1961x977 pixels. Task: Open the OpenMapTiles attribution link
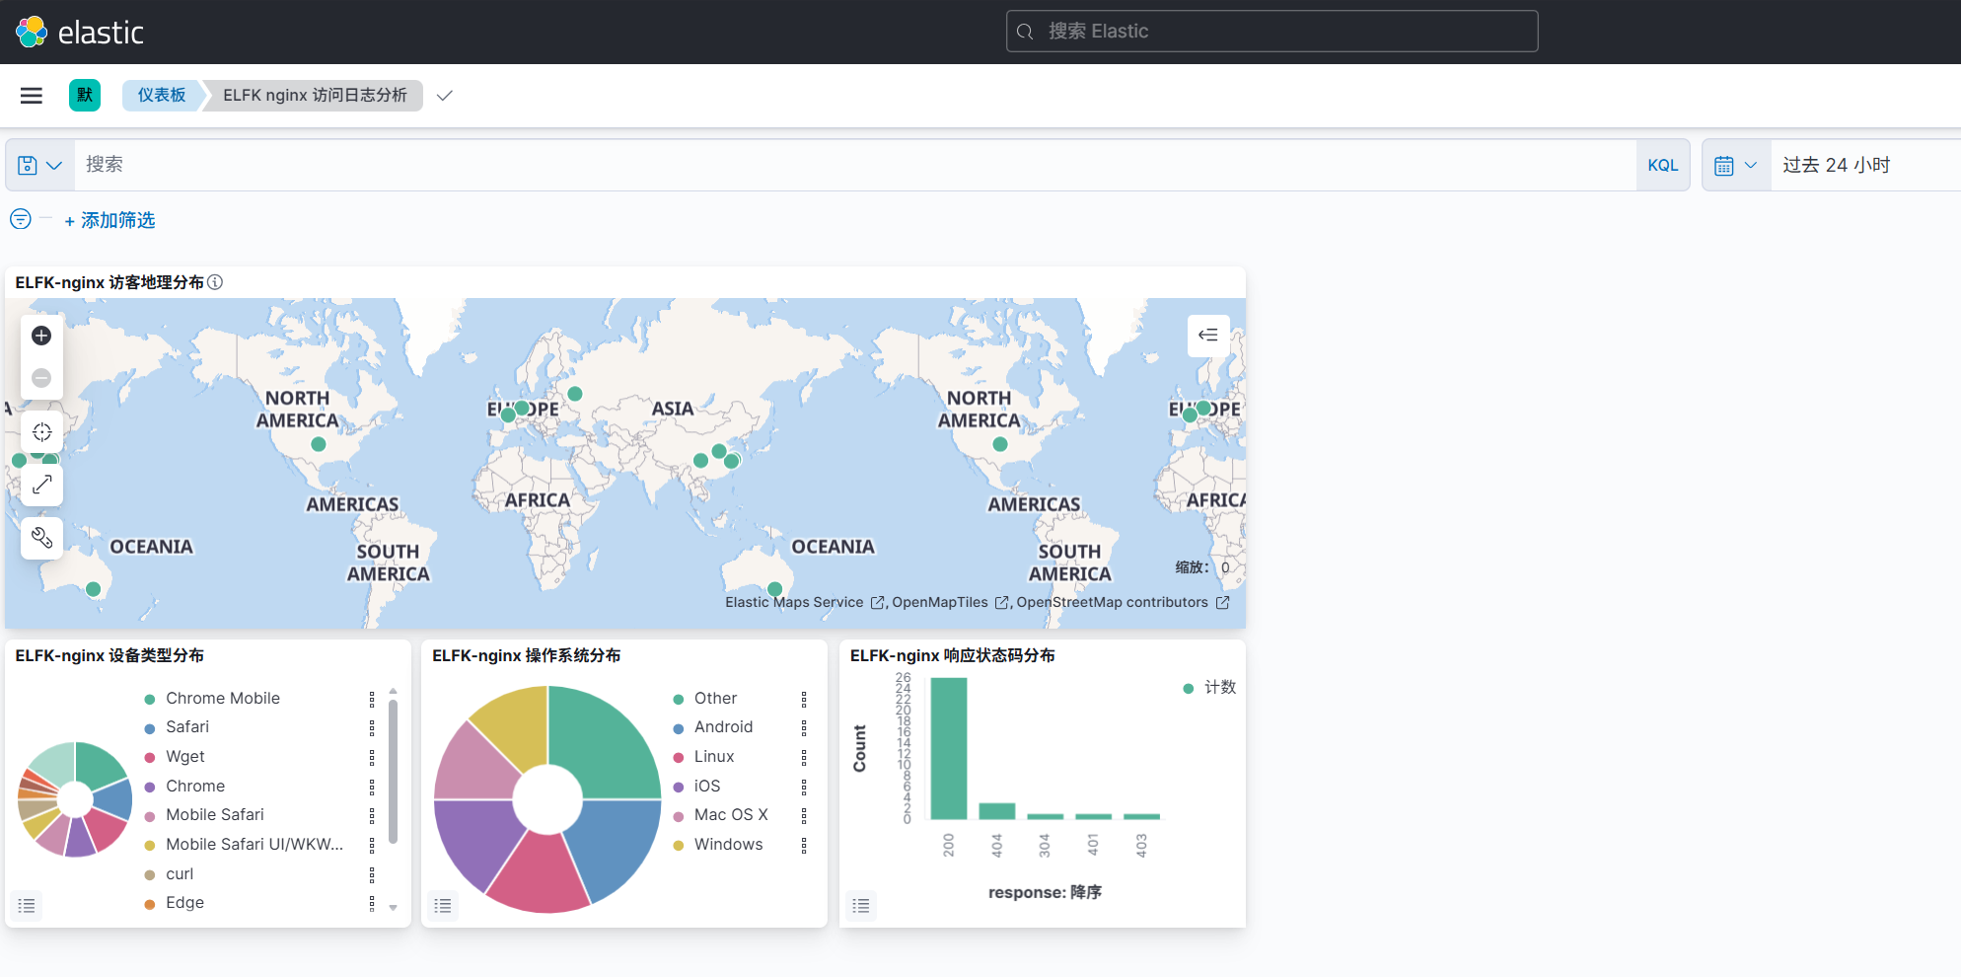950,602
